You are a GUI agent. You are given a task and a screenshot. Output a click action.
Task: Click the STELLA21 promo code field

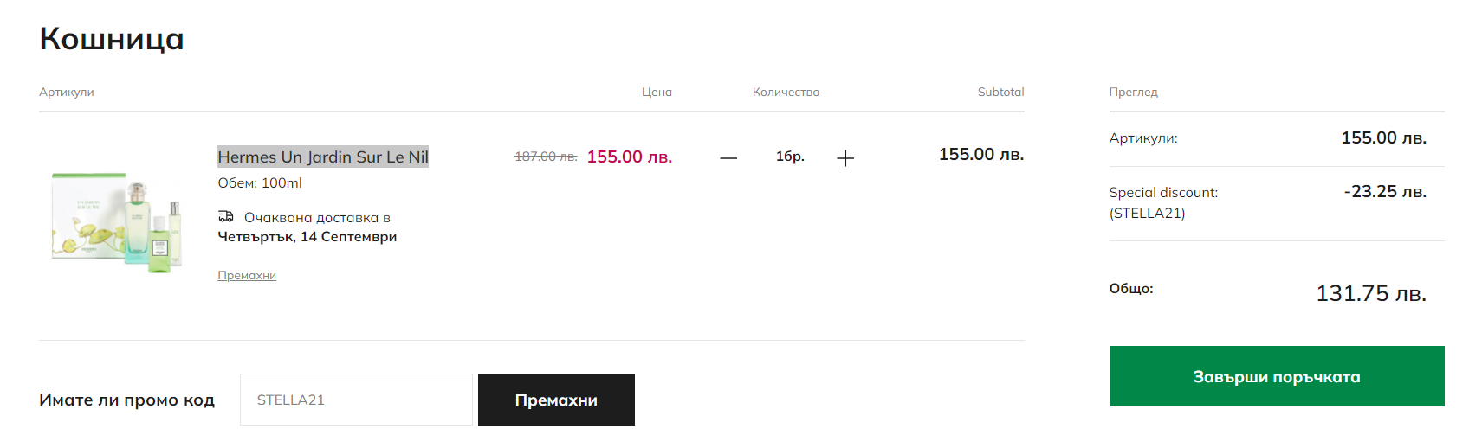pyautogui.click(x=356, y=400)
